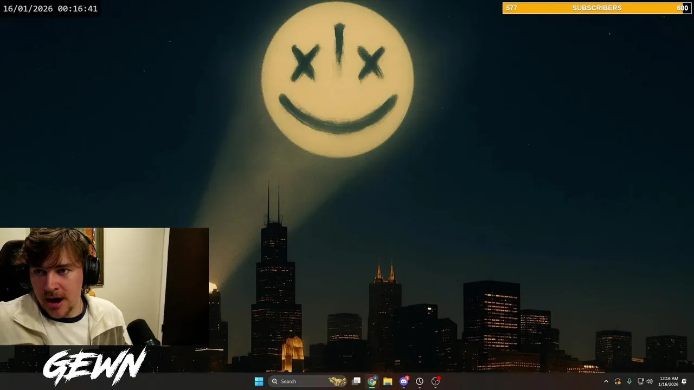694x390 pixels.
Task: Open File Explorer from the taskbar
Action: click(388, 381)
